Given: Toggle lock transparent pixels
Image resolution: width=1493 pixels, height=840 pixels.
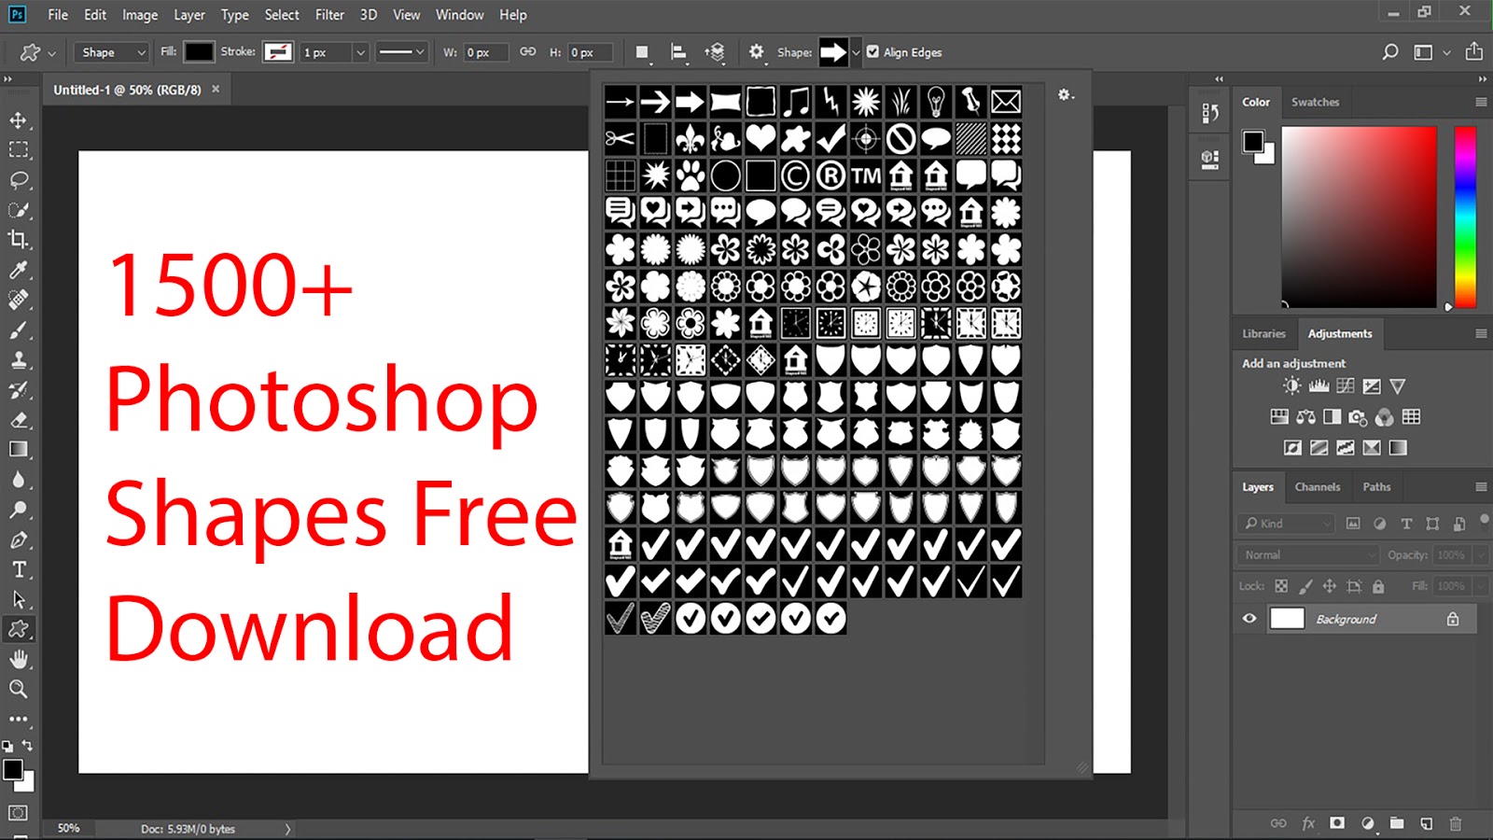Looking at the screenshot, I should pos(1281,586).
